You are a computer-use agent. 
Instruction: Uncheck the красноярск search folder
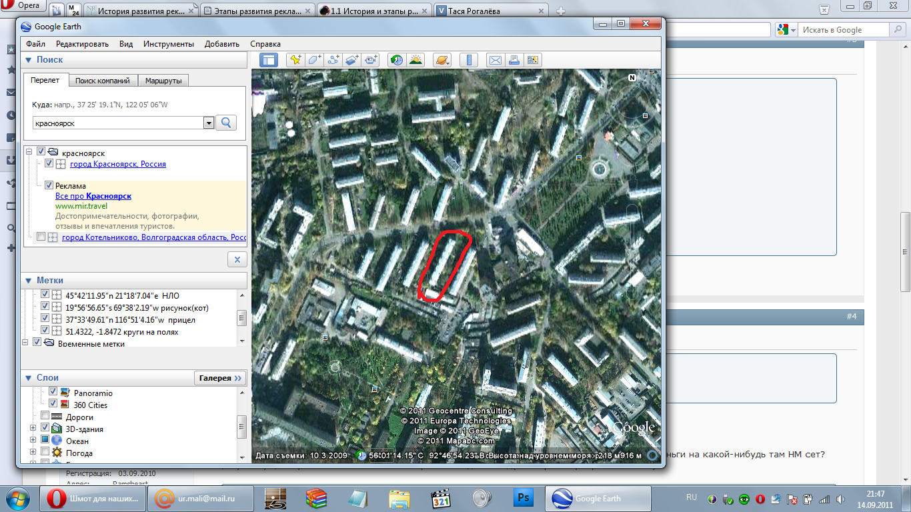[41, 153]
